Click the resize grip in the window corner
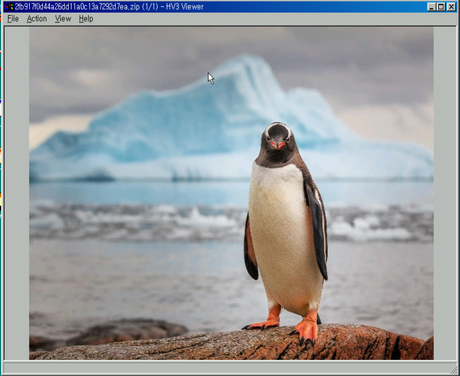 point(453,370)
